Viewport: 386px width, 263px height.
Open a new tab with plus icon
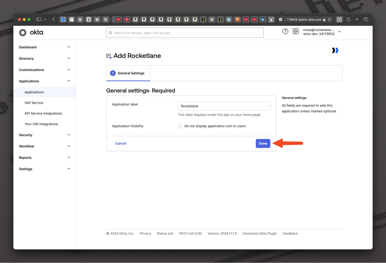pos(357,19)
